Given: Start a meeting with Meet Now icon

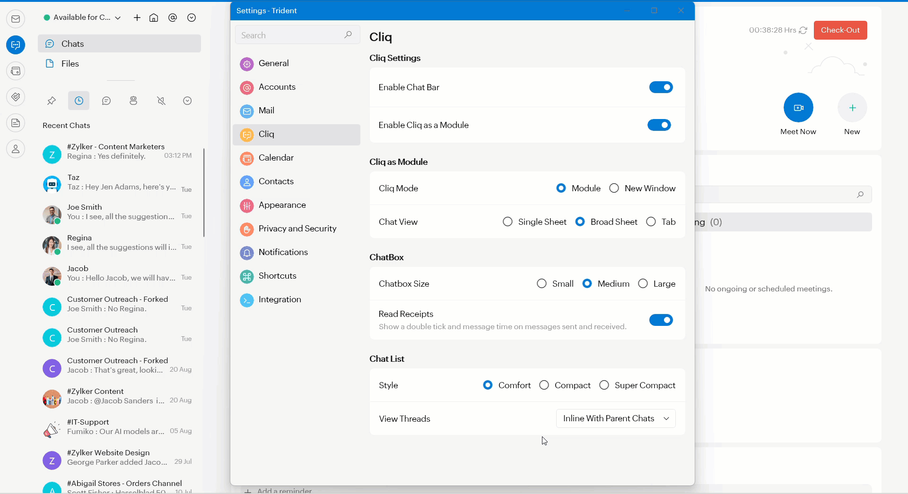Looking at the screenshot, I should (x=798, y=108).
